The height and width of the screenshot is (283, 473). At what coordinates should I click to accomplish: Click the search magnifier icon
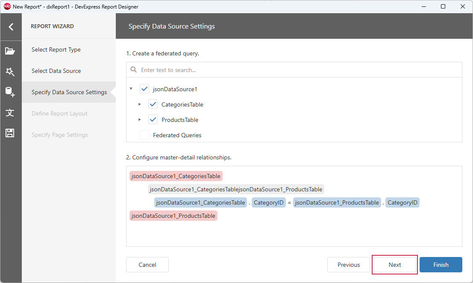[x=134, y=70]
